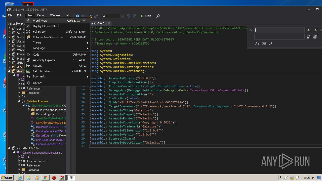Image resolution: width=322 pixels, height=181 pixels.
Task: Choose Collapse TreeView Nodes entry
Action: (x=57, y=37)
